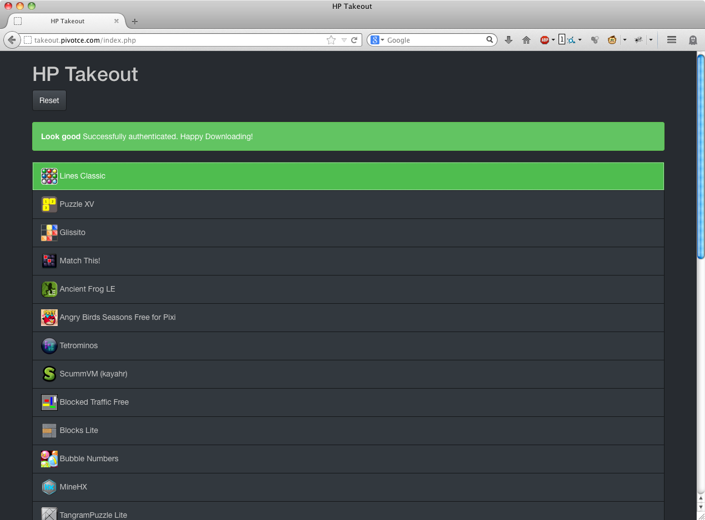Choose Ancient Frog LE in the list
The width and height of the screenshot is (705, 520).
(x=348, y=289)
